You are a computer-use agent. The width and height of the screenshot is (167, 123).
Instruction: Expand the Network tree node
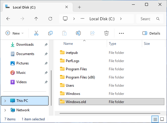click(5, 110)
